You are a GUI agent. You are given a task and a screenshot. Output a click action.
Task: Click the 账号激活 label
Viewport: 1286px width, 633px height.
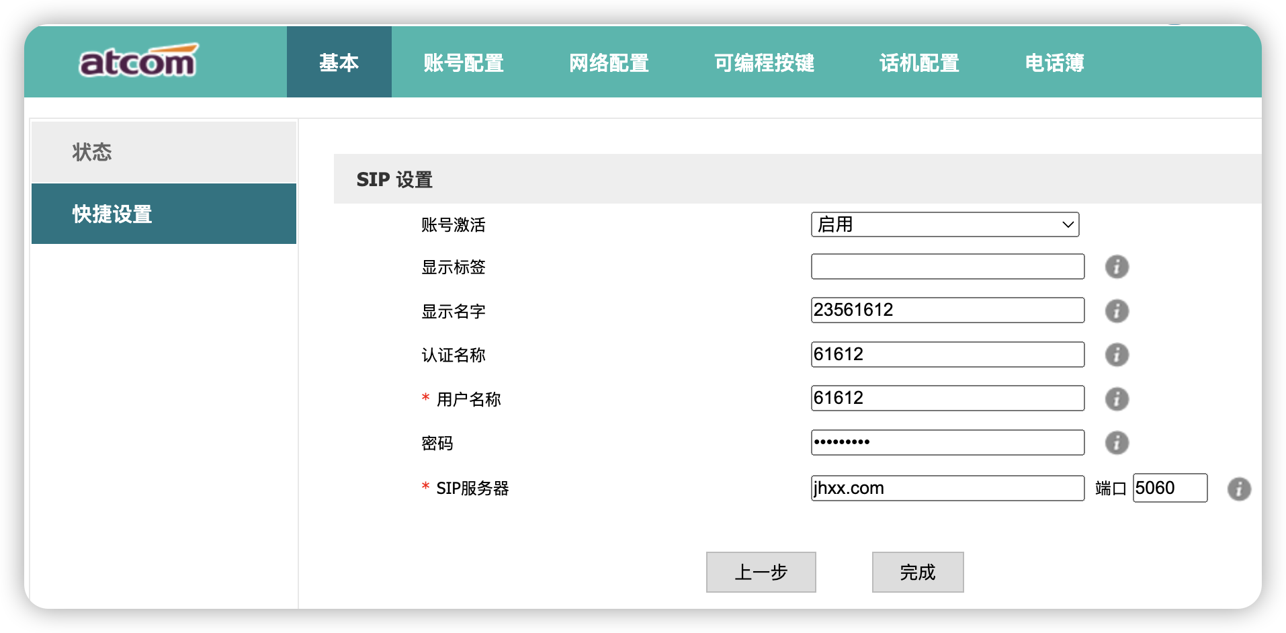(453, 224)
